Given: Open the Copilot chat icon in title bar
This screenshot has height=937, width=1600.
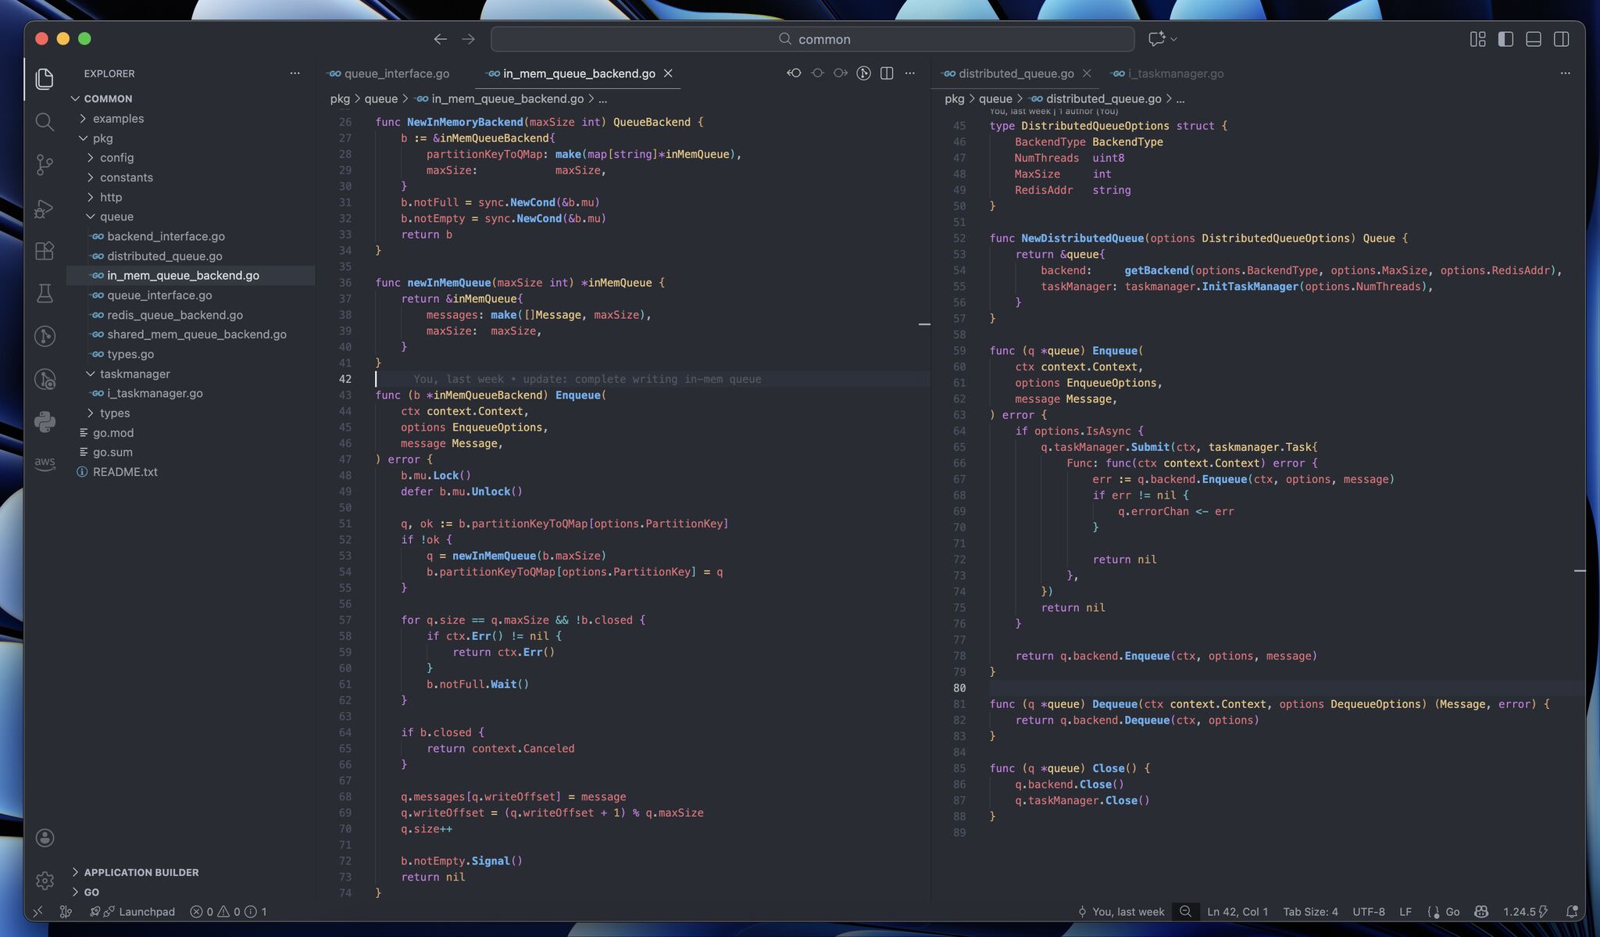Looking at the screenshot, I should click(x=1157, y=39).
